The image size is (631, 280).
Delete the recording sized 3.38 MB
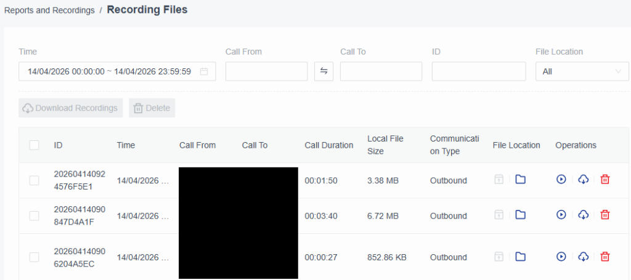point(605,180)
